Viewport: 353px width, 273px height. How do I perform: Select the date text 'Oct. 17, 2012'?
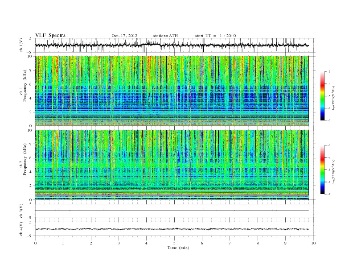coord(124,36)
